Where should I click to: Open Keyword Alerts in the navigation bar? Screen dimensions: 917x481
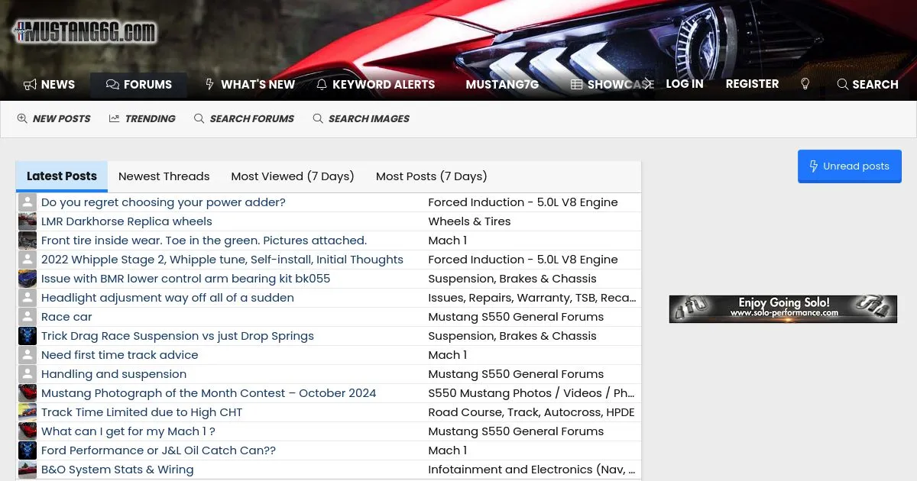pos(375,85)
